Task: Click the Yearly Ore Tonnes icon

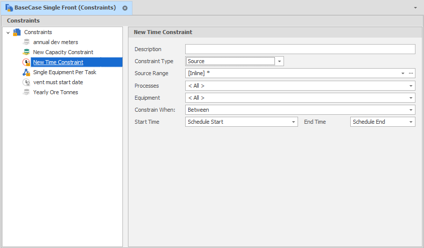Action: point(27,92)
